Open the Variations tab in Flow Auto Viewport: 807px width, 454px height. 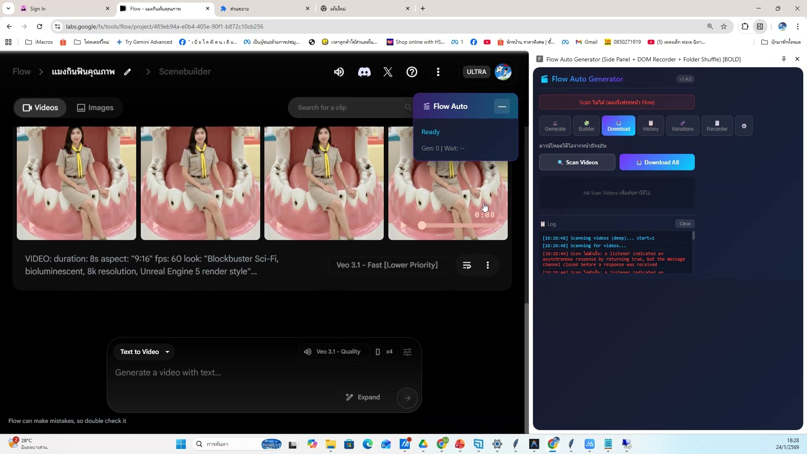(x=683, y=126)
